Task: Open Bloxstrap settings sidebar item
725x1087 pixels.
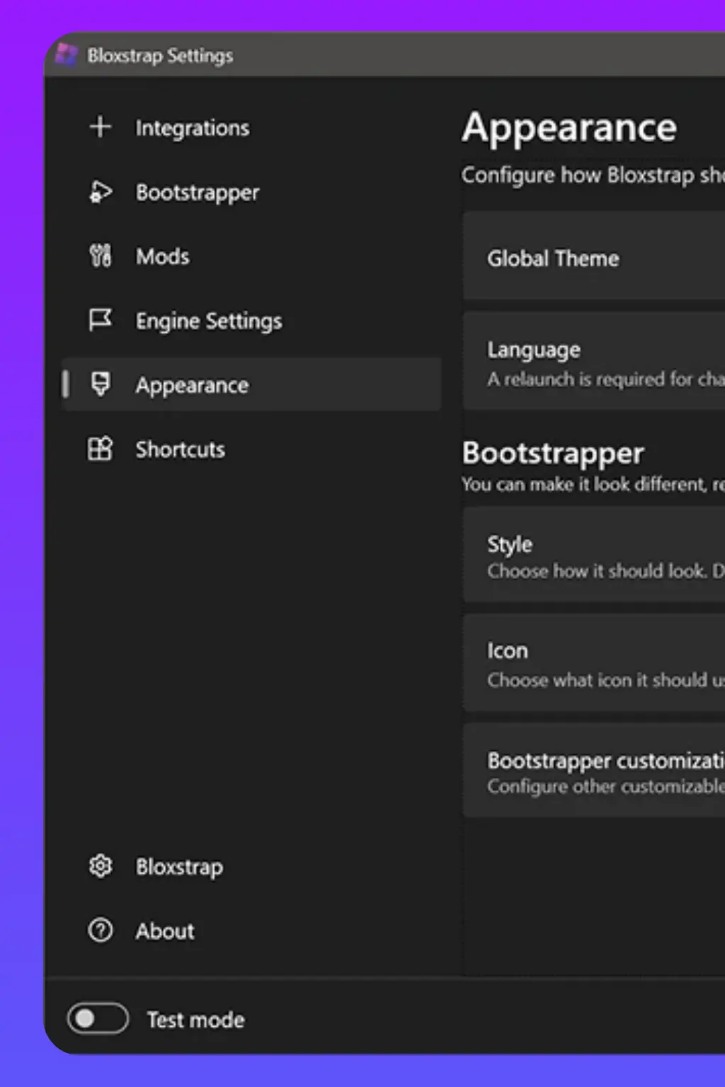Action: click(x=251, y=865)
